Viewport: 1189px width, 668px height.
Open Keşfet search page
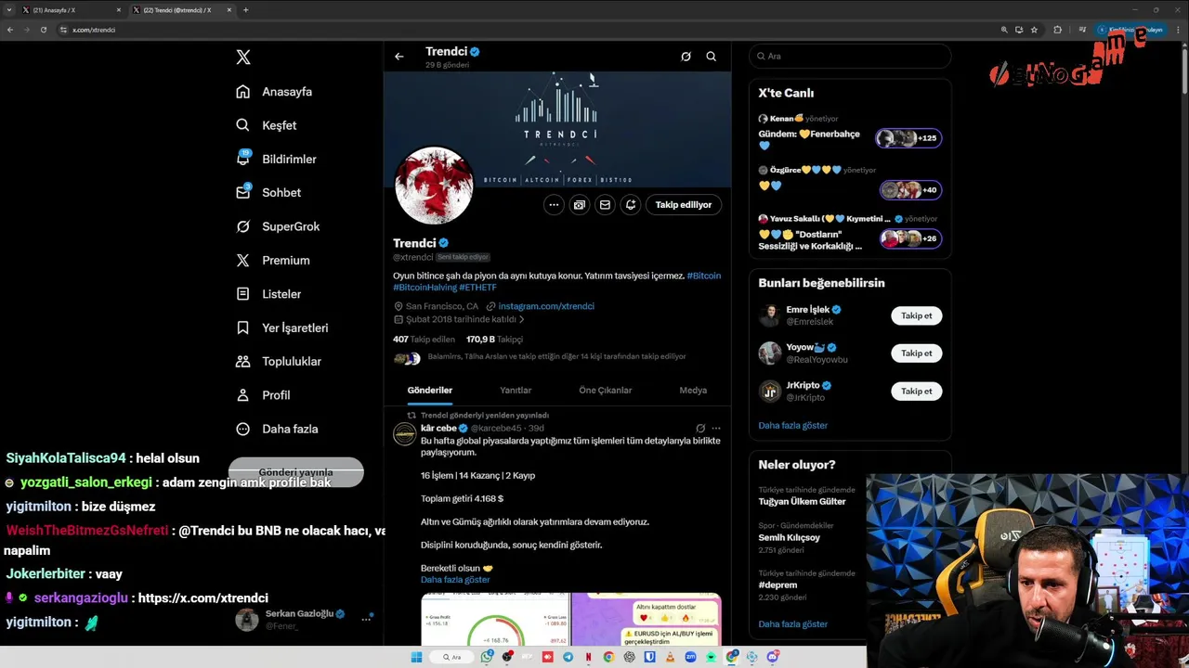click(267, 125)
